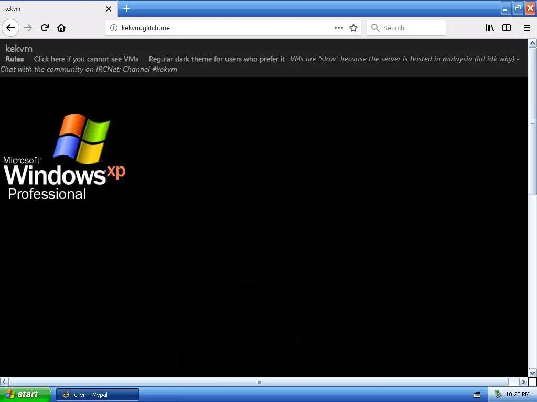Click the vertical scrollbar thumb

tap(533, 121)
